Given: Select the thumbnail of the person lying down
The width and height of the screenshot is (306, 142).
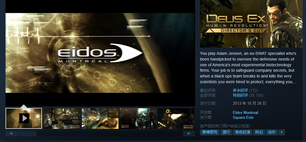Looking at the screenshot, I should (x=100, y=118).
